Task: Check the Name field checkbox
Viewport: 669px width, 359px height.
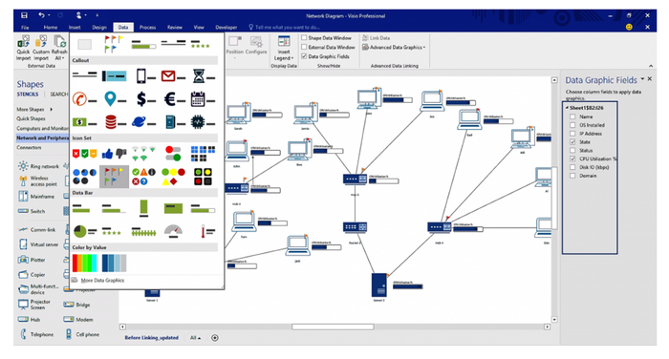Action: click(x=572, y=116)
